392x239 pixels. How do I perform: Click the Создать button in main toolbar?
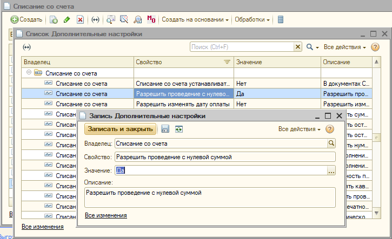pos(26,19)
